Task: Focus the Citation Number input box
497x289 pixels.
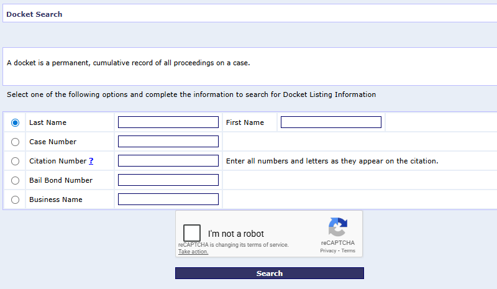Action: tap(168, 161)
